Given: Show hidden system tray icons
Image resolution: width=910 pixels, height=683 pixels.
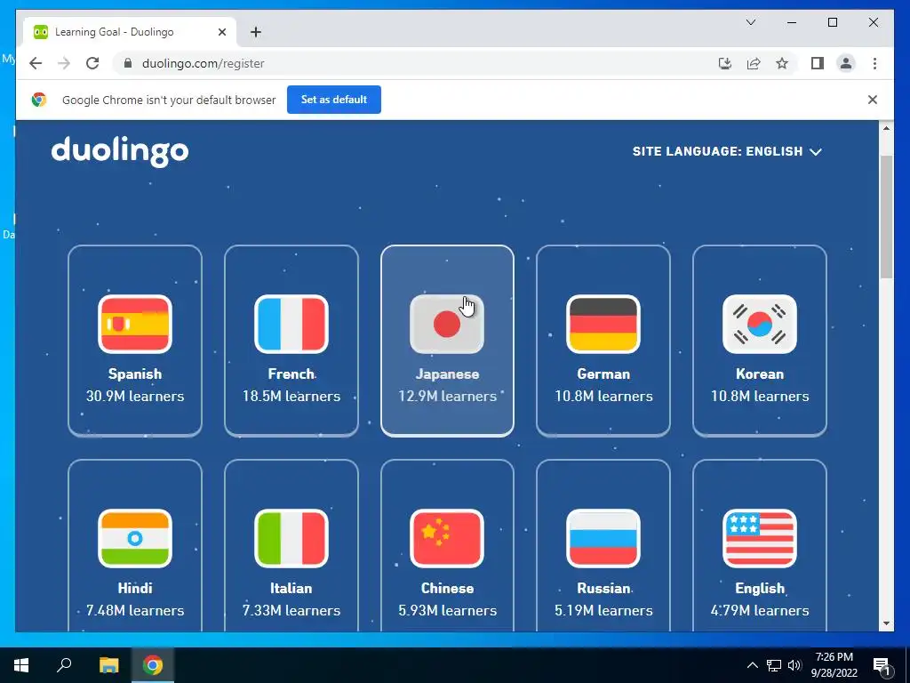Looking at the screenshot, I should (752, 665).
